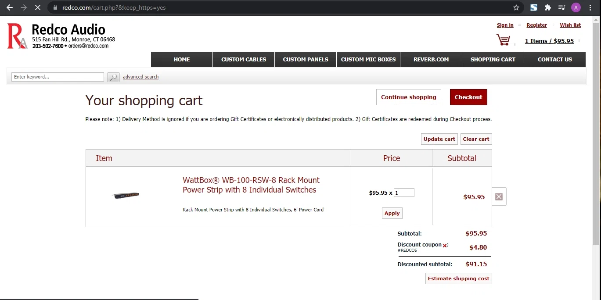Open the S extension icon
Viewport: 601px width, 300px height.
pyautogui.click(x=534, y=7)
